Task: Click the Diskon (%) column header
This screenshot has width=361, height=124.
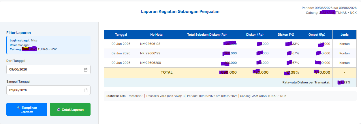Action: 286,35
